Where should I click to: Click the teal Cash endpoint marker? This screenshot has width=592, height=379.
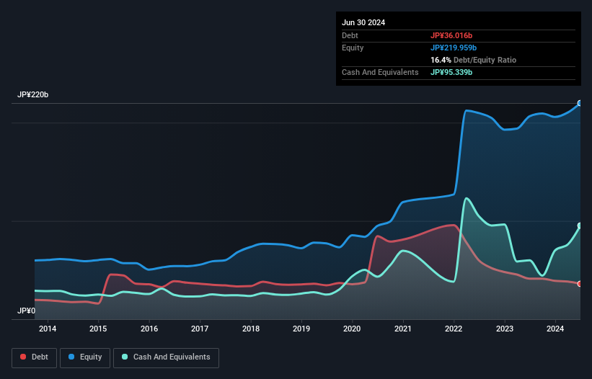click(x=580, y=226)
